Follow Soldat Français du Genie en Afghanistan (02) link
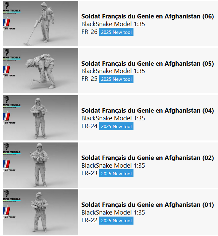 coord(147,158)
